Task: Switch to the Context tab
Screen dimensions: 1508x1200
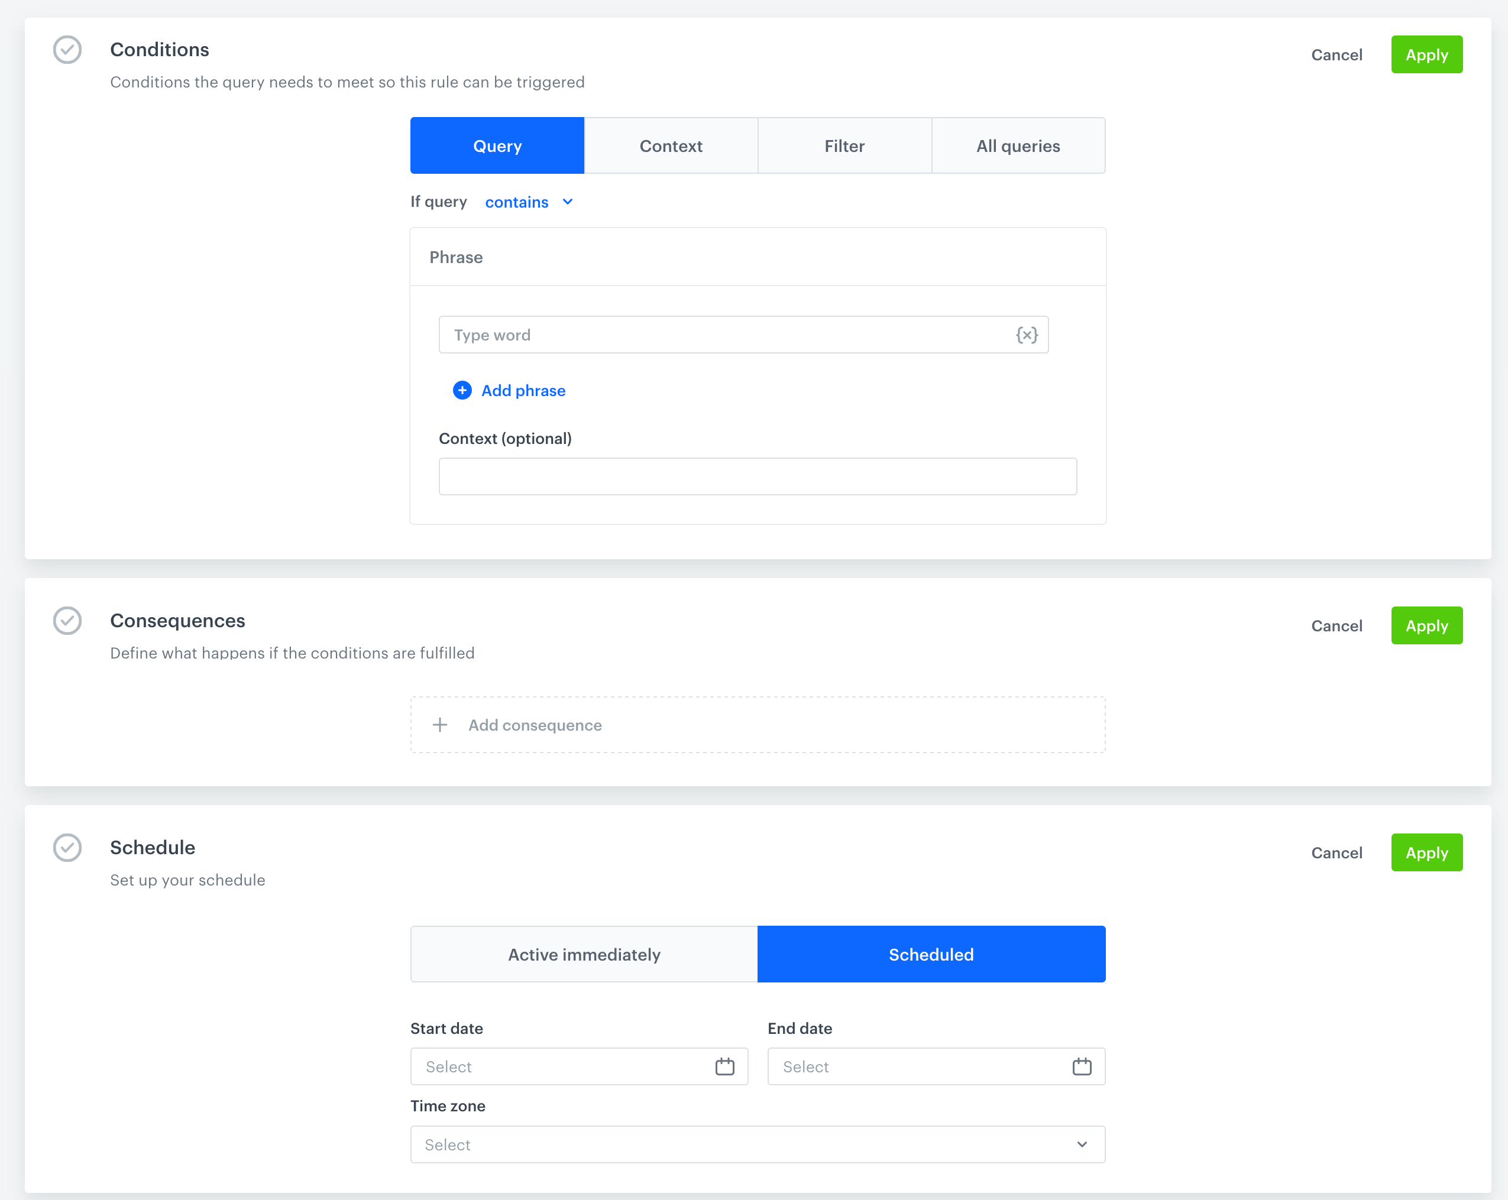Action: pyautogui.click(x=671, y=145)
